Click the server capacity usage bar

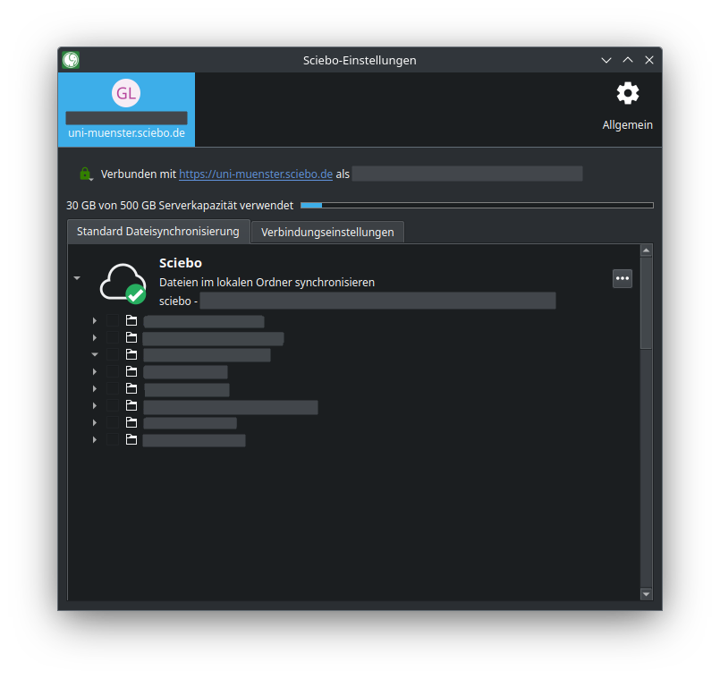click(476, 206)
